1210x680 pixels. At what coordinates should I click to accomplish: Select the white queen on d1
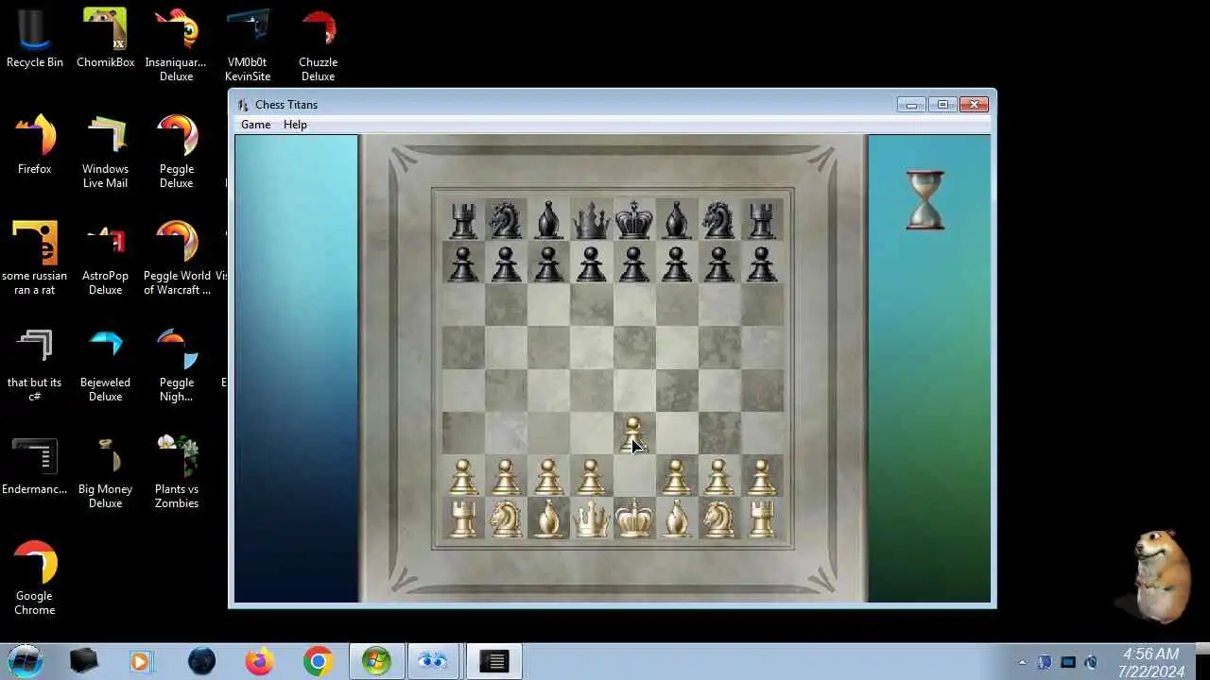(x=591, y=518)
